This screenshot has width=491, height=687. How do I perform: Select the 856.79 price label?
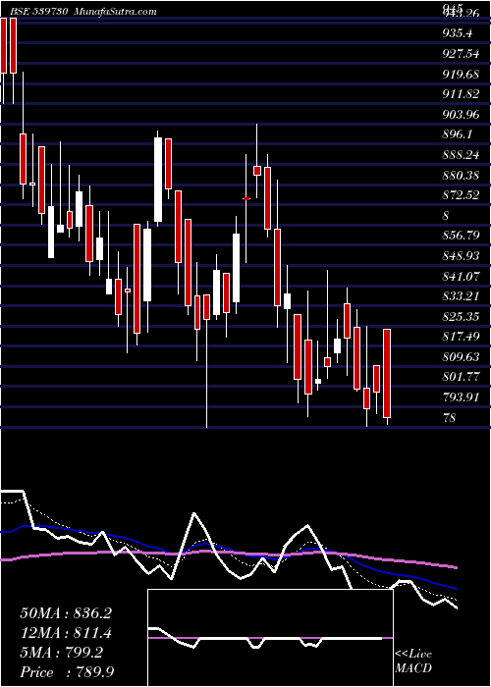[462, 236]
